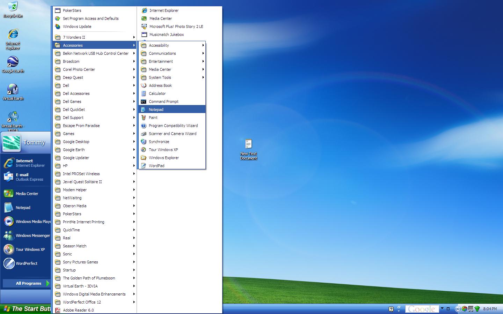Expand the Accessibility submenu arrow
The height and width of the screenshot is (314, 503).
203,45
